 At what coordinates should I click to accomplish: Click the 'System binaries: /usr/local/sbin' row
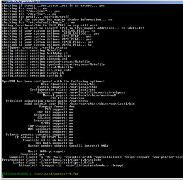tap(67, 87)
